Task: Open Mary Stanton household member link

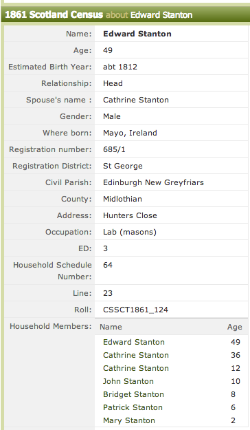Action: [129, 420]
